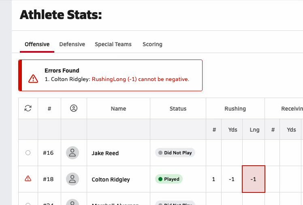Click Colton Ridgley's rushing Yds cell

[x=232, y=179]
